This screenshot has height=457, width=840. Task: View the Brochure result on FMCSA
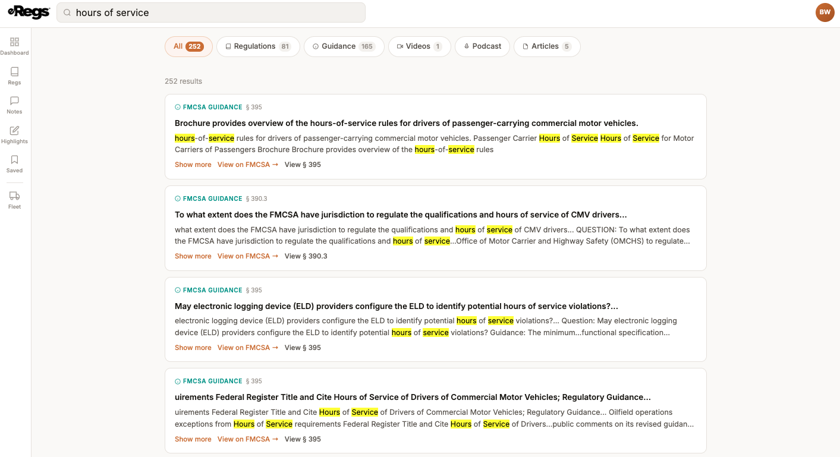248,165
